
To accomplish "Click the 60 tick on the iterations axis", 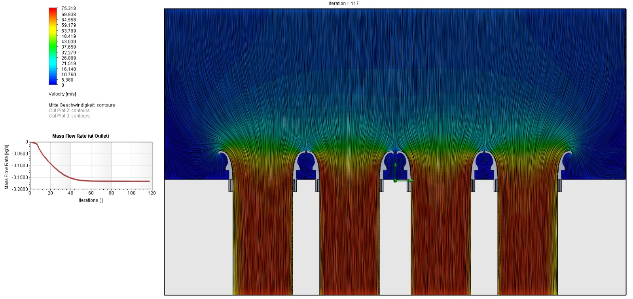I will pos(91,193).
